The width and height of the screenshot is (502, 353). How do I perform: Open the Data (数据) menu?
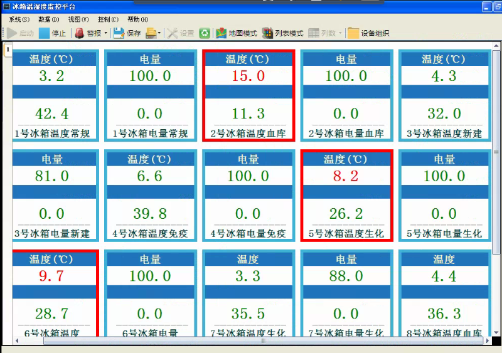point(49,19)
